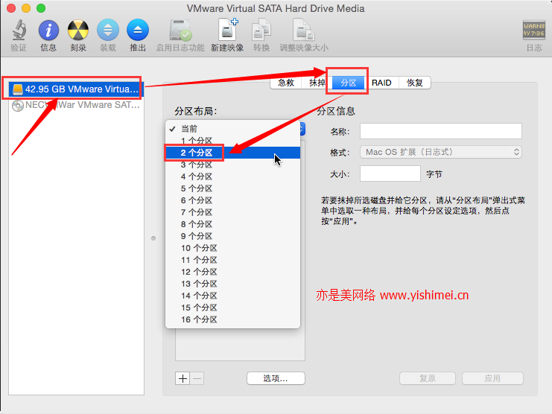Screen dimensions: 552x414
Task: Open the Log (日志) icon
Action: (533, 30)
